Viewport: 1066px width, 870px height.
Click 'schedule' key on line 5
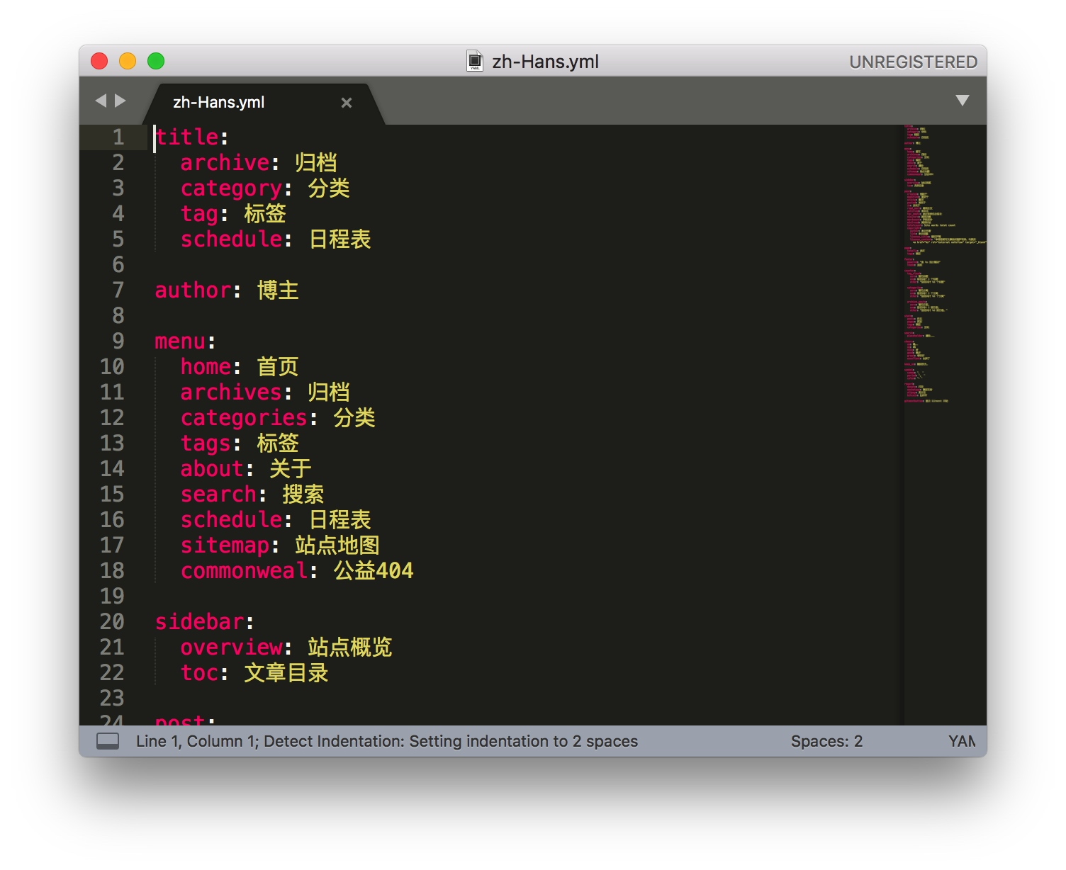point(231,239)
